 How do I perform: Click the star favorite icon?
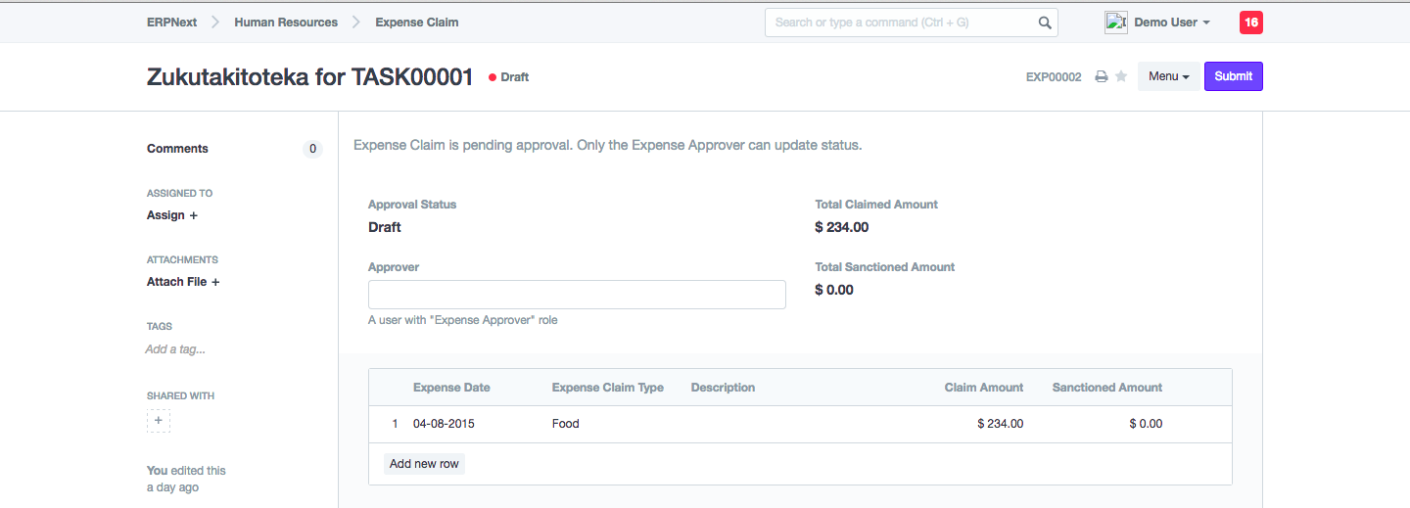click(x=1121, y=76)
